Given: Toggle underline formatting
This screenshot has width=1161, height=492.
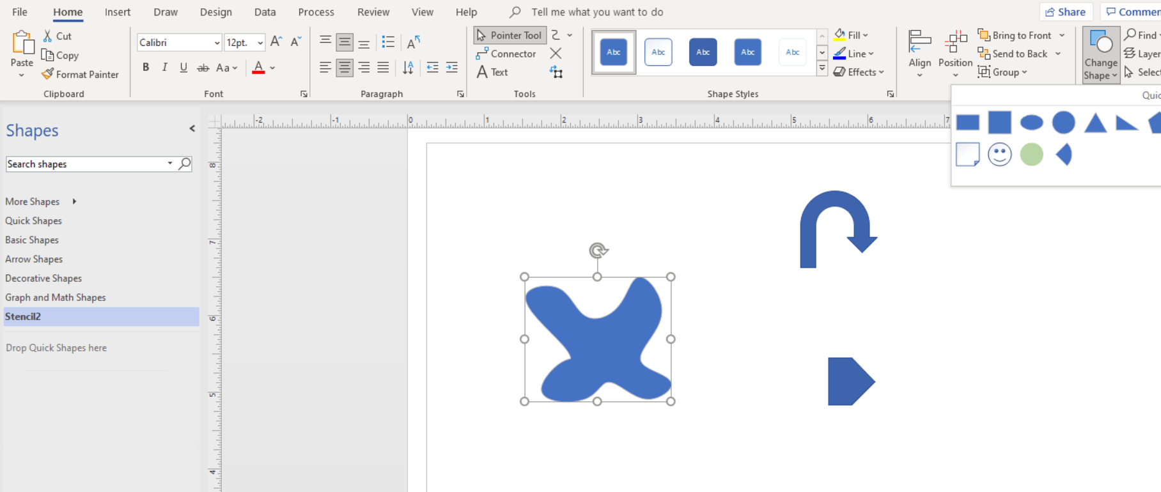Looking at the screenshot, I should 183,67.
